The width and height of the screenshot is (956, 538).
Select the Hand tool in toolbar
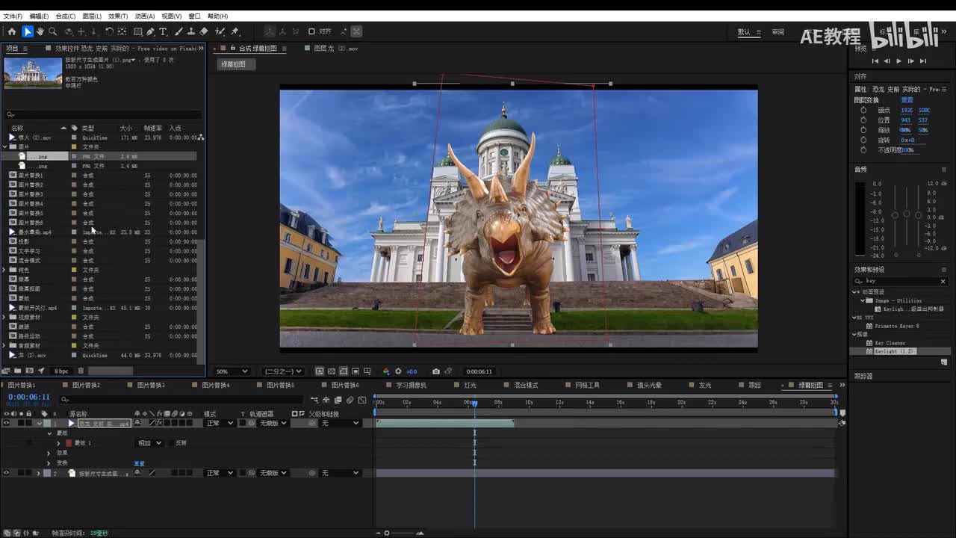[40, 31]
